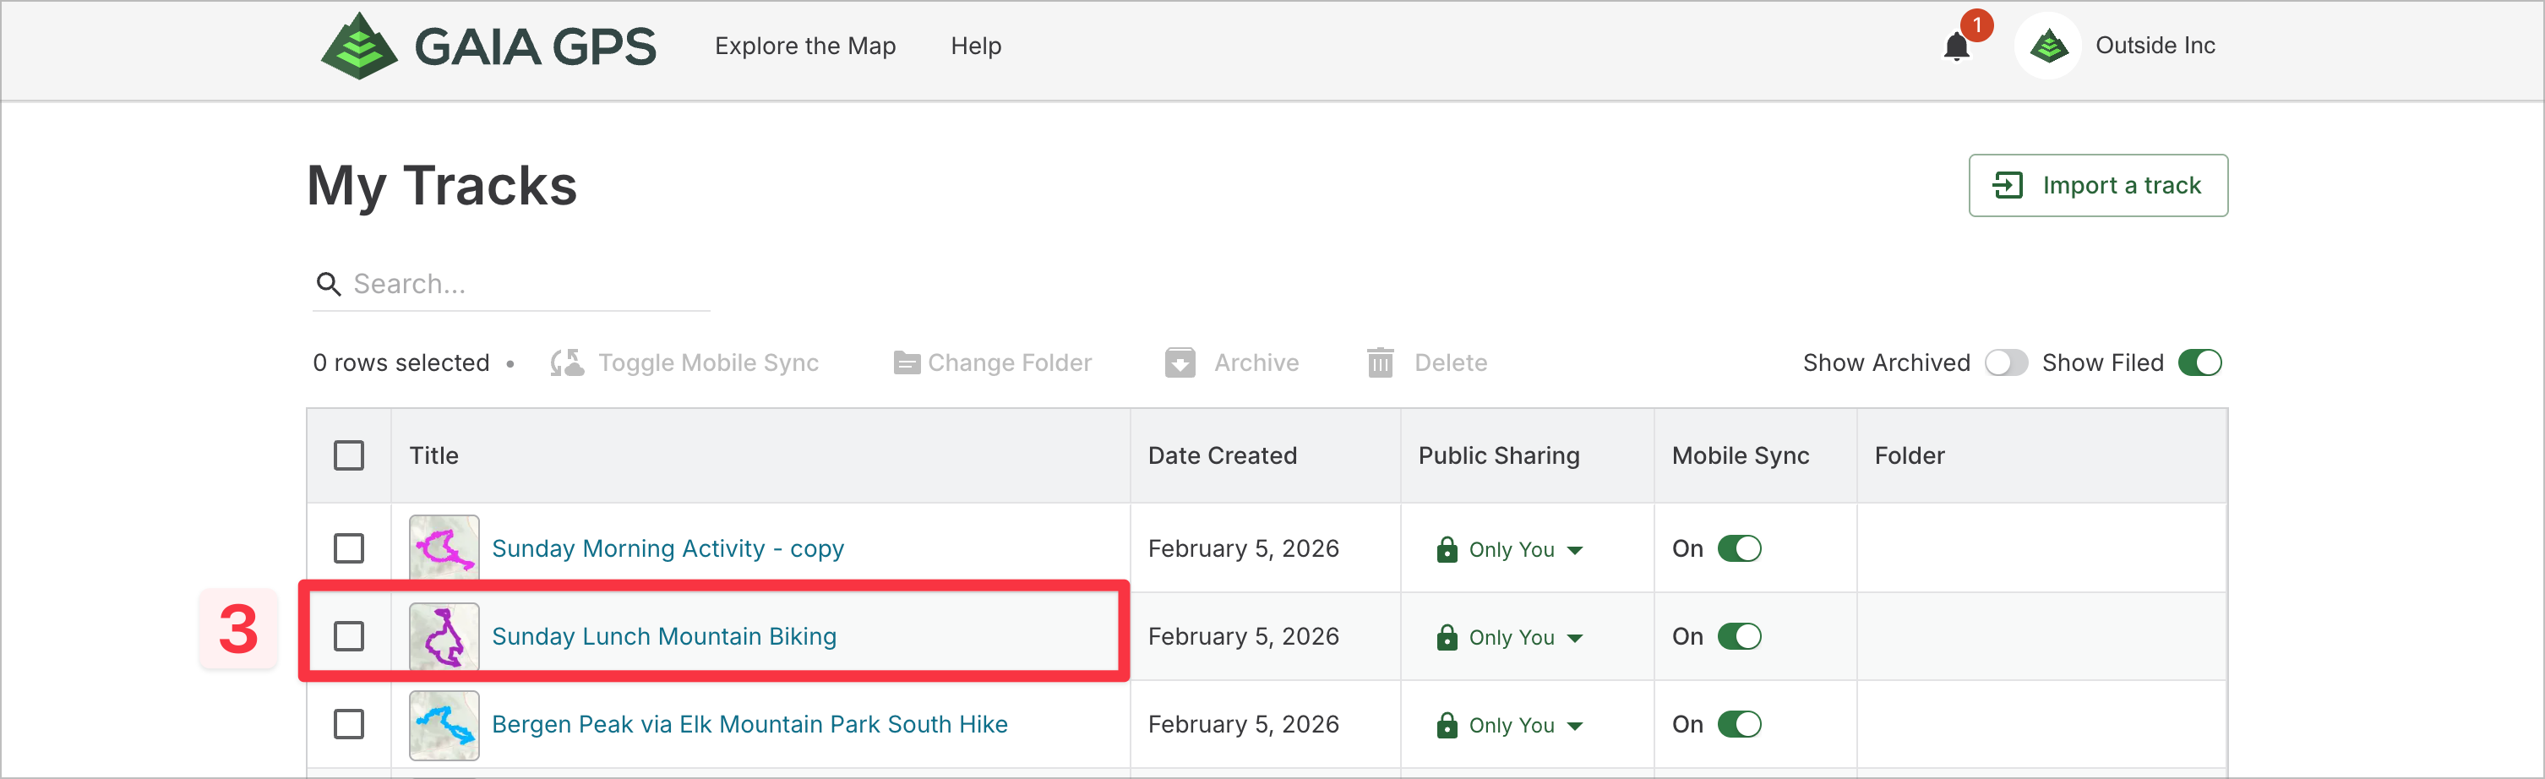Open Explore the Map menu item
Viewport: 2545px width, 779px height.
point(805,46)
